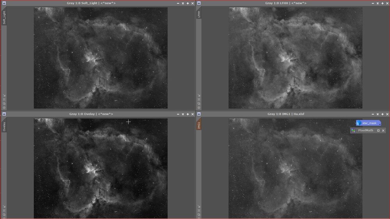
Task: Click the diagonal arrow icon in LFHH window
Action: (x=199, y=95)
